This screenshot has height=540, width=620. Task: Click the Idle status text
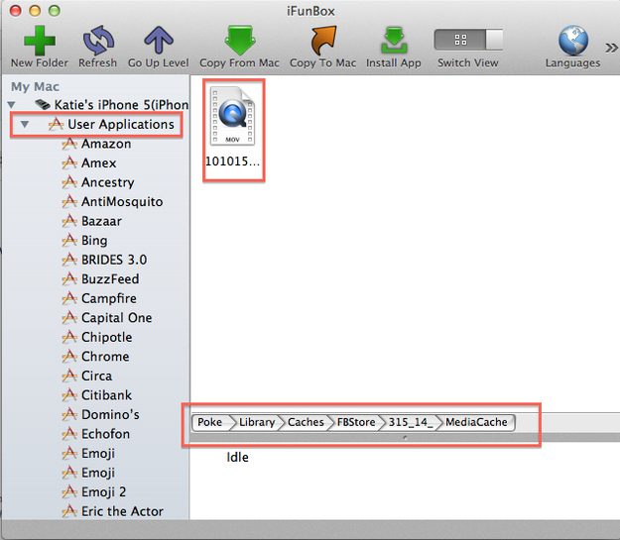[238, 458]
